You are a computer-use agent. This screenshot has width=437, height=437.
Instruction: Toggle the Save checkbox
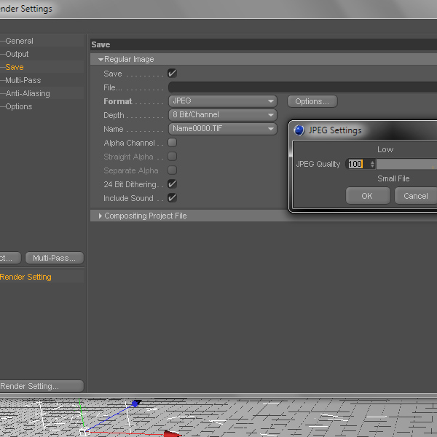point(172,74)
